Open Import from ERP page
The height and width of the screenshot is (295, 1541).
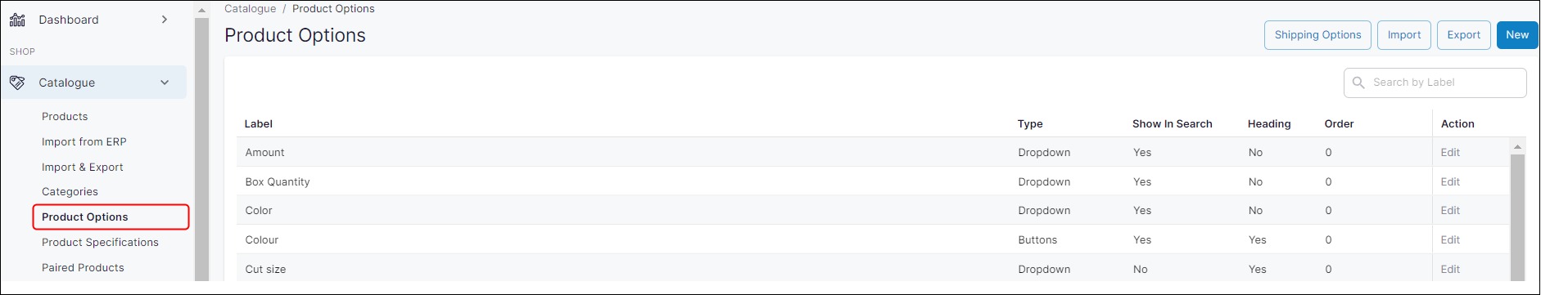84,142
